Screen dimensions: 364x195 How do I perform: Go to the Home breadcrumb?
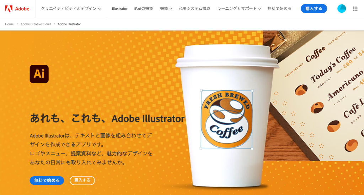(9, 24)
